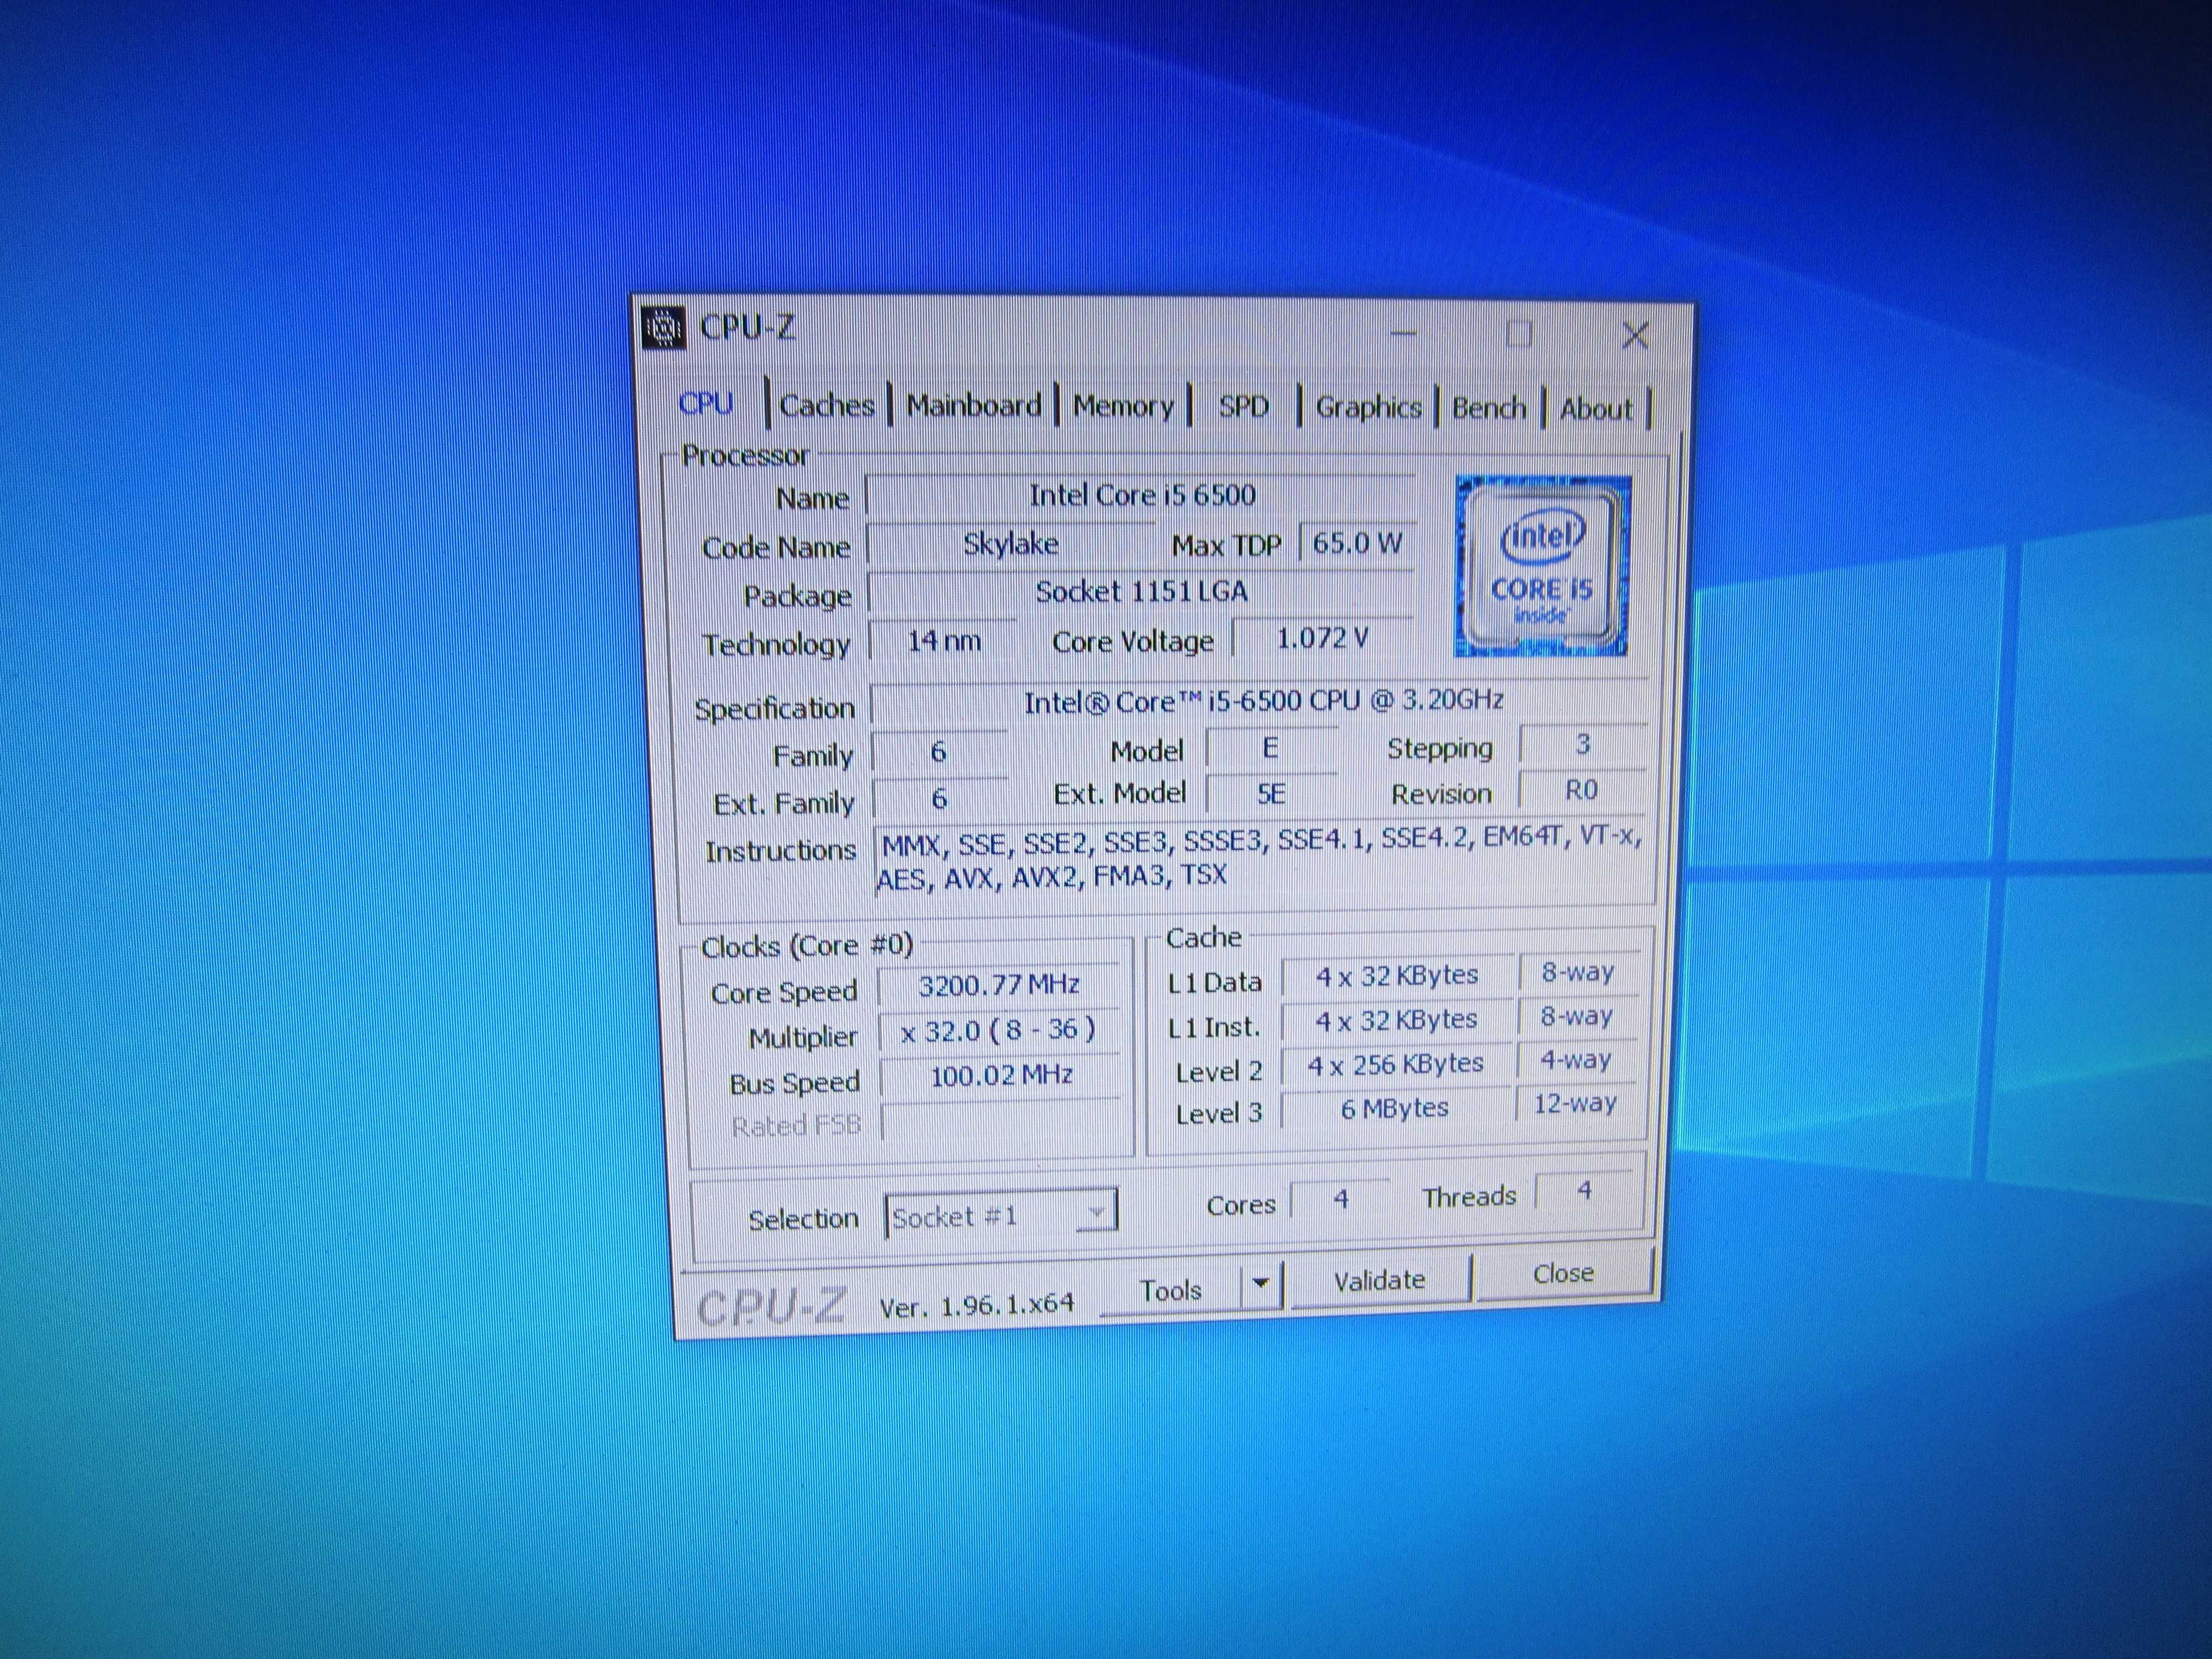
Task: Click the Intel Core i5 inside logo
Action: coord(1542,566)
